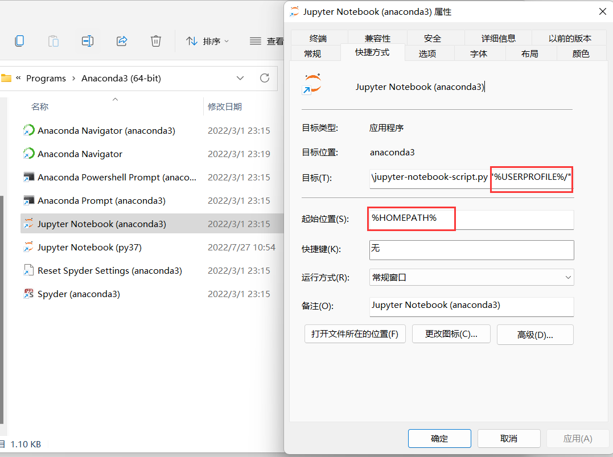
Task: Click the Jupyter shortcut icon in properties dialog
Action: point(311,84)
